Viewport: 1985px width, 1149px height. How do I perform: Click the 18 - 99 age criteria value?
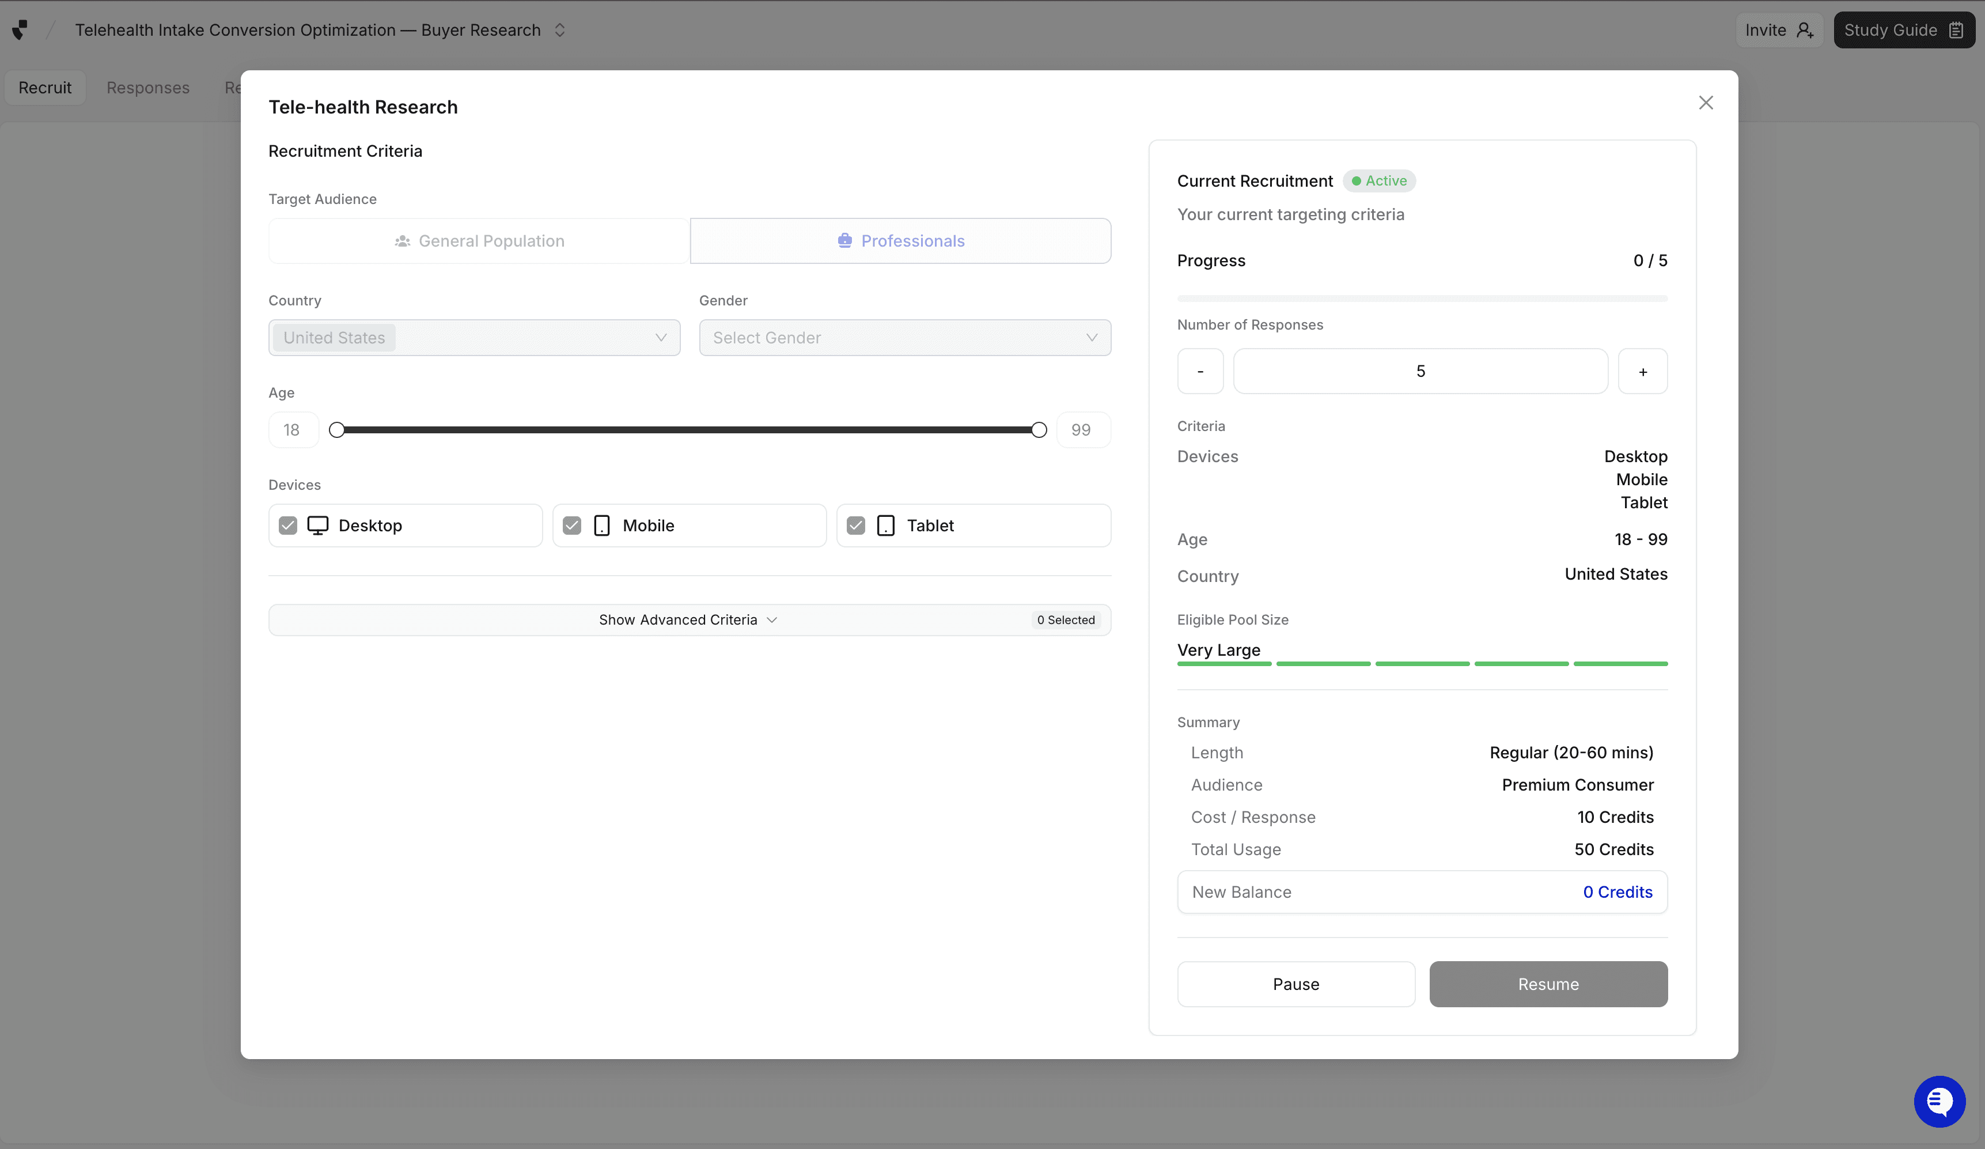click(x=1640, y=540)
